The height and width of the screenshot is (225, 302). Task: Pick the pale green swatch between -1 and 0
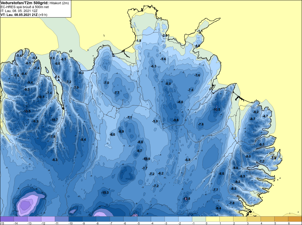click(199, 219)
